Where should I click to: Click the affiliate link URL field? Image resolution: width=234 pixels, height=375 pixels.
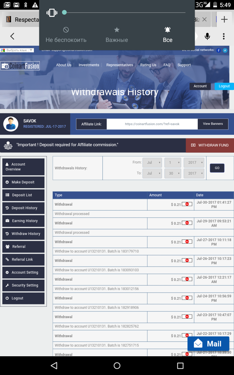(152, 124)
